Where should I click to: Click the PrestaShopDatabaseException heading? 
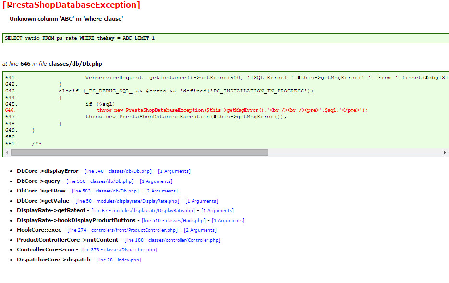pyautogui.click(x=71, y=5)
